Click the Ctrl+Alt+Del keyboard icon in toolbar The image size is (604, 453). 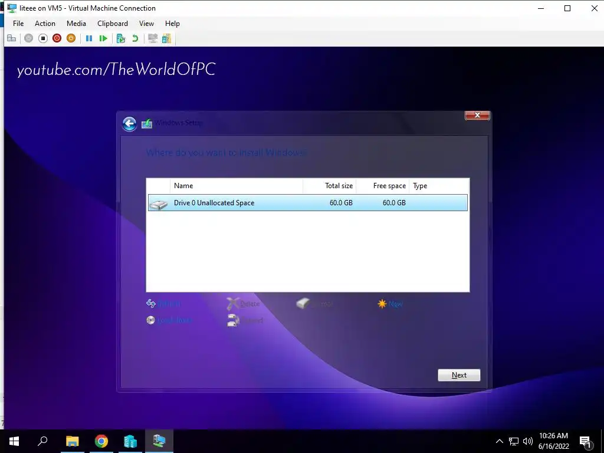[x=12, y=38]
